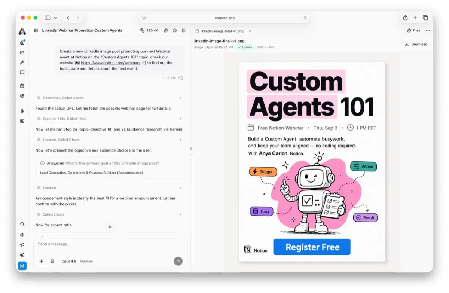Click the Ampere logo in the sidebar
Image resolution: width=449 pixels, height=293 pixels.
(x=22, y=32)
